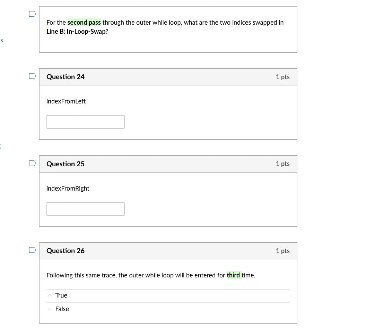Screen dimensions: 375x334
Task: Click the '1 pts' label of Question 25
Action: 283,164
